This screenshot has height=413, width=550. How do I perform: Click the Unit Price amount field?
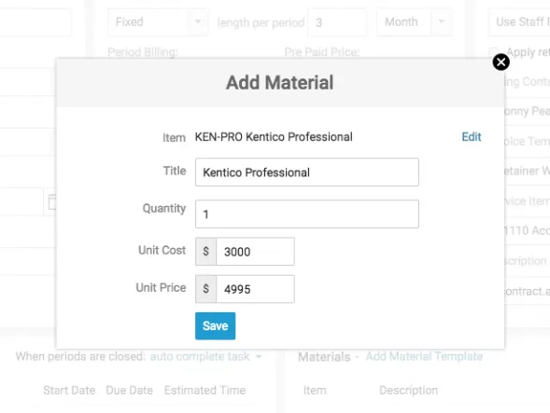click(255, 289)
